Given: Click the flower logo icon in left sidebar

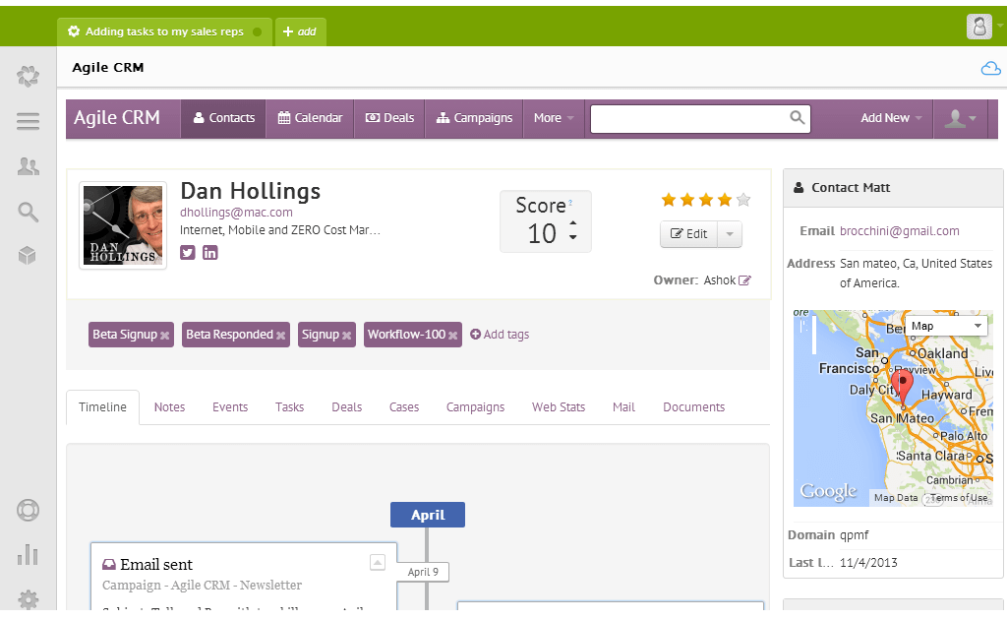Looking at the screenshot, I should click(x=28, y=77).
